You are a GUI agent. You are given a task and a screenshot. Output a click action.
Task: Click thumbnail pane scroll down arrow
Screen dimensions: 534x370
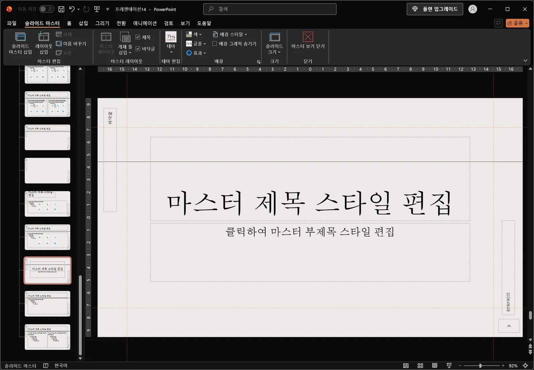pyautogui.click(x=80, y=359)
